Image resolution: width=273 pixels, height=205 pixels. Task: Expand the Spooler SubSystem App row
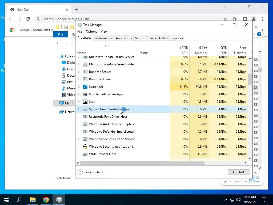[x=79, y=94]
